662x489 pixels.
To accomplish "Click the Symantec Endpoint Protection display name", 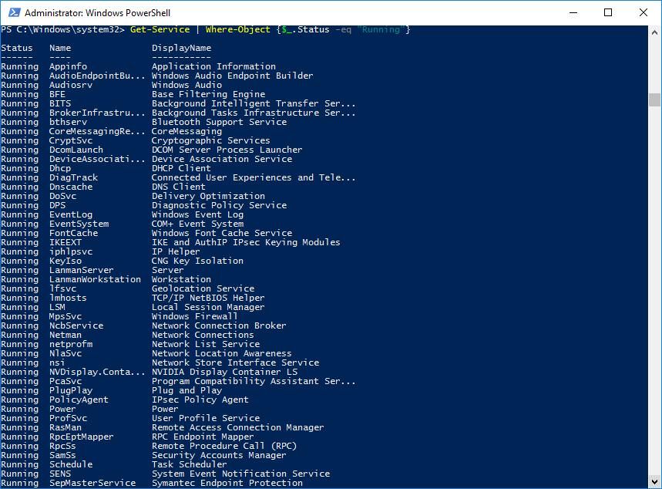I will click(227, 483).
